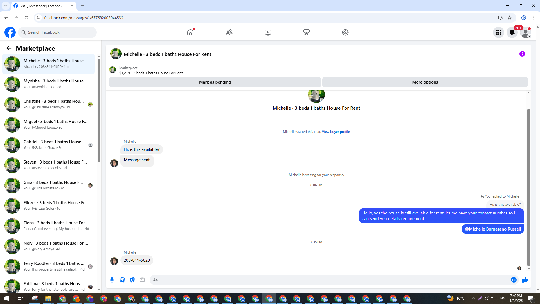This screenshot has height=304, width=540.
Task: Open Chrome tab search dropdown arrow
Action: [x=5, y=6]
